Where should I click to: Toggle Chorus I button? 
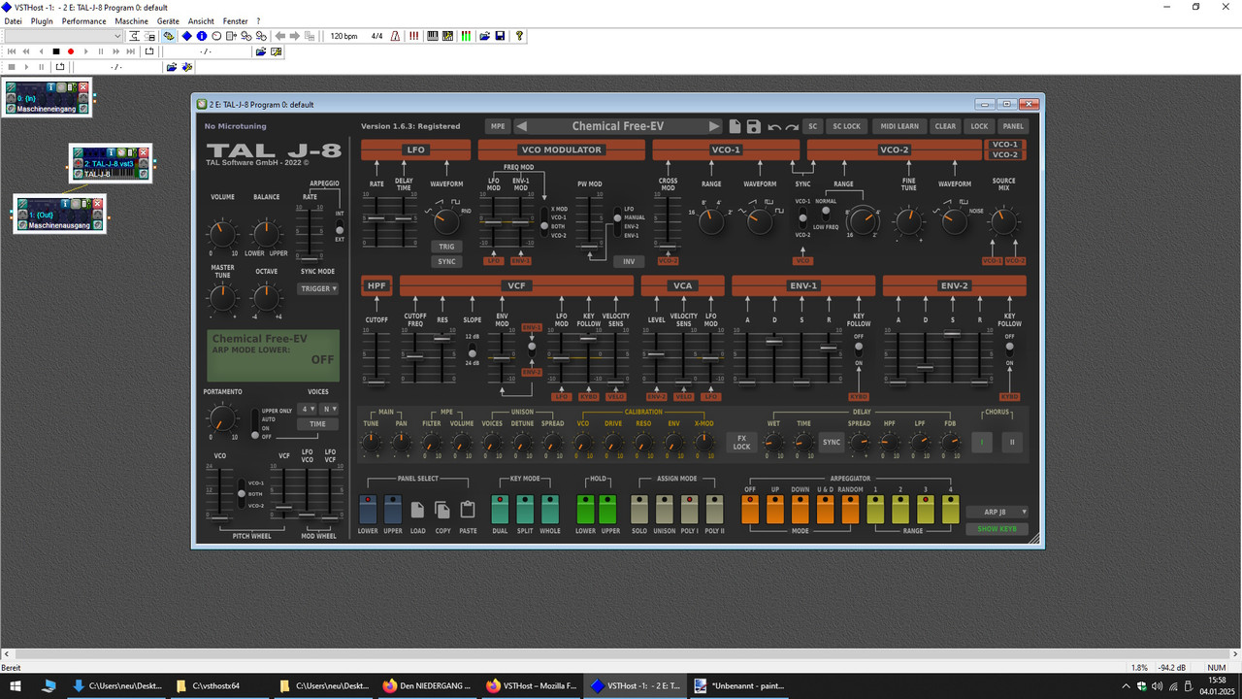[x=982, y=443]
